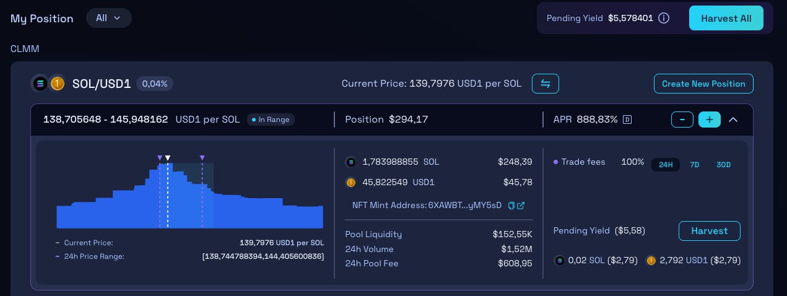
Task: Switch trade fees period to 7D
Action: [x=695, y=165]
